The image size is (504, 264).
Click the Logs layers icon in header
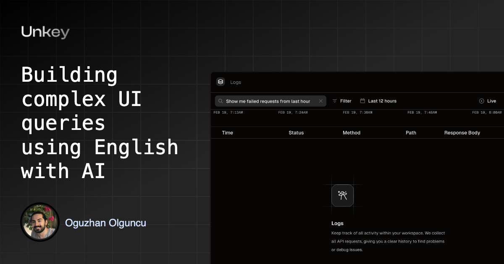tap(220, 82)
